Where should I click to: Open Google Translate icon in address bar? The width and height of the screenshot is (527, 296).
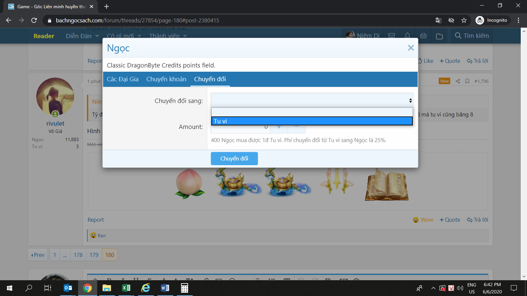[438, 20]
